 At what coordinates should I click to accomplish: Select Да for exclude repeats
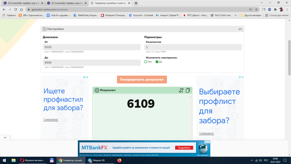[x=157, y=62]
